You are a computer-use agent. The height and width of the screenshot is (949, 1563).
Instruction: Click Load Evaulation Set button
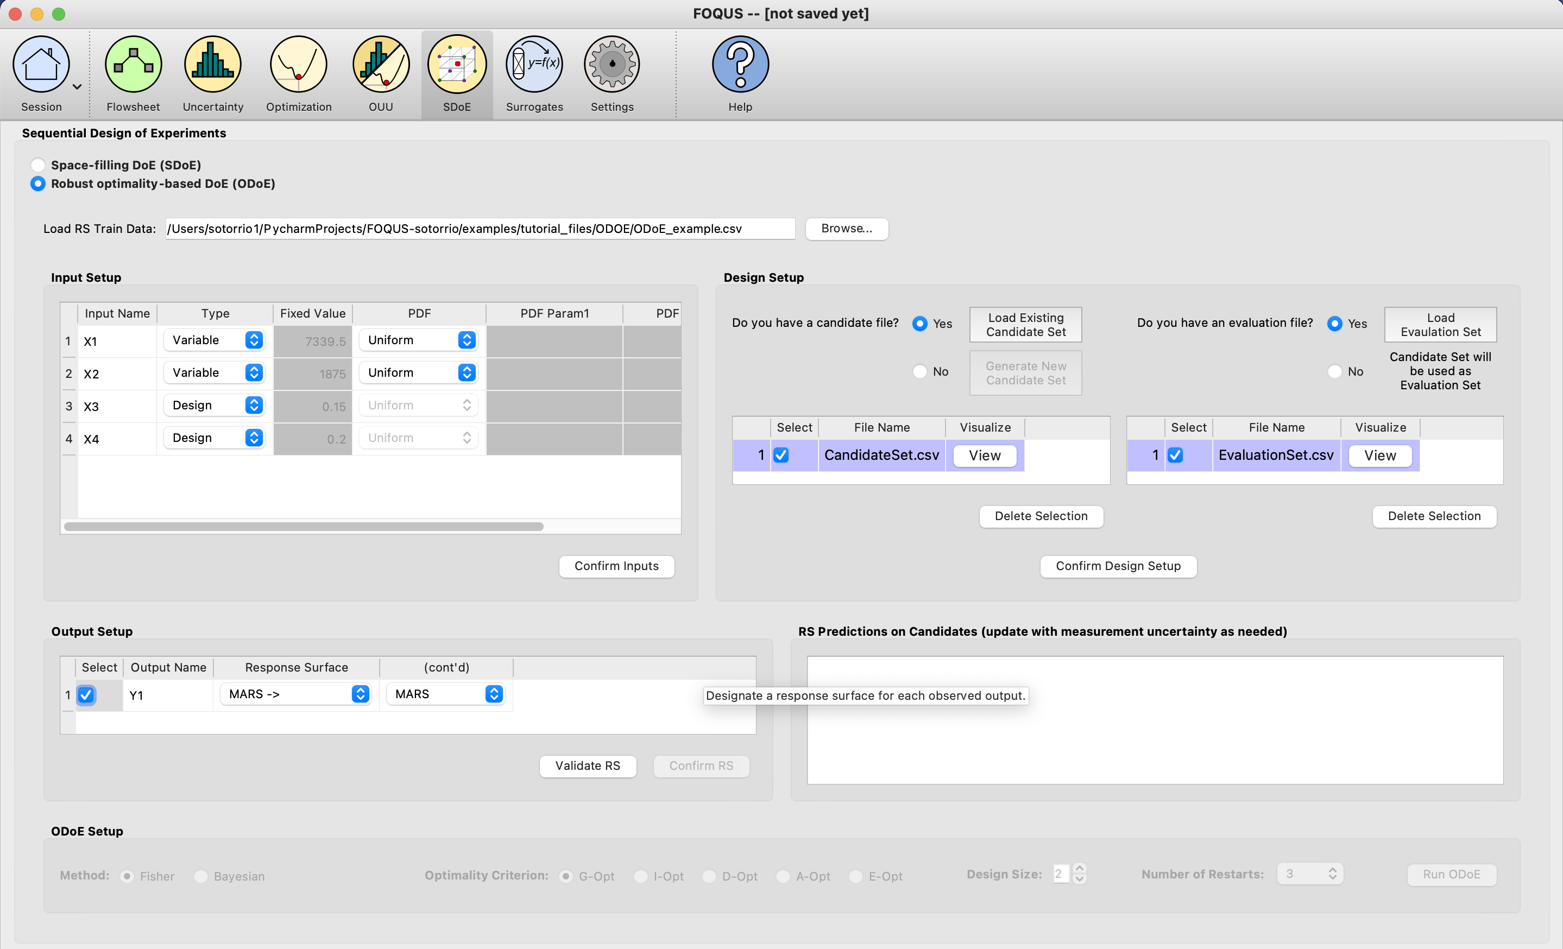click(x=1441, y=325)
